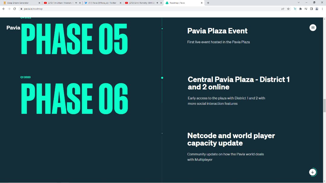Click the Pavia logo text
326x183 pixels.
tap(13, 28)
